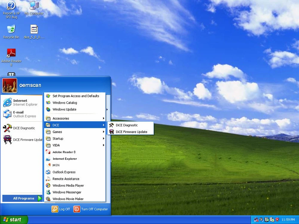Expand the DiCE program folder
Image resolution: width=299 pixels, height=224 pixels.
(x=75, y=125)
